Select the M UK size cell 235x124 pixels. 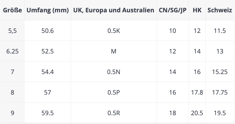pos(114,51)
